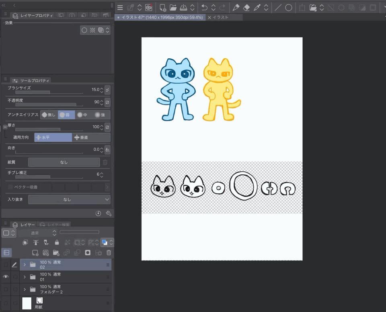Screen dimensions: 386x312
Task: Choose the Ellipse figure tool
Action: [289, 8]
